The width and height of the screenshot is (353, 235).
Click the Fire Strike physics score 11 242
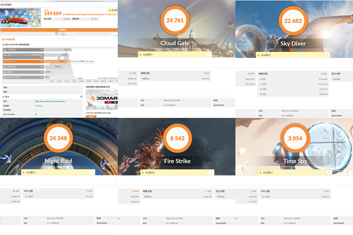click(208, 191)
